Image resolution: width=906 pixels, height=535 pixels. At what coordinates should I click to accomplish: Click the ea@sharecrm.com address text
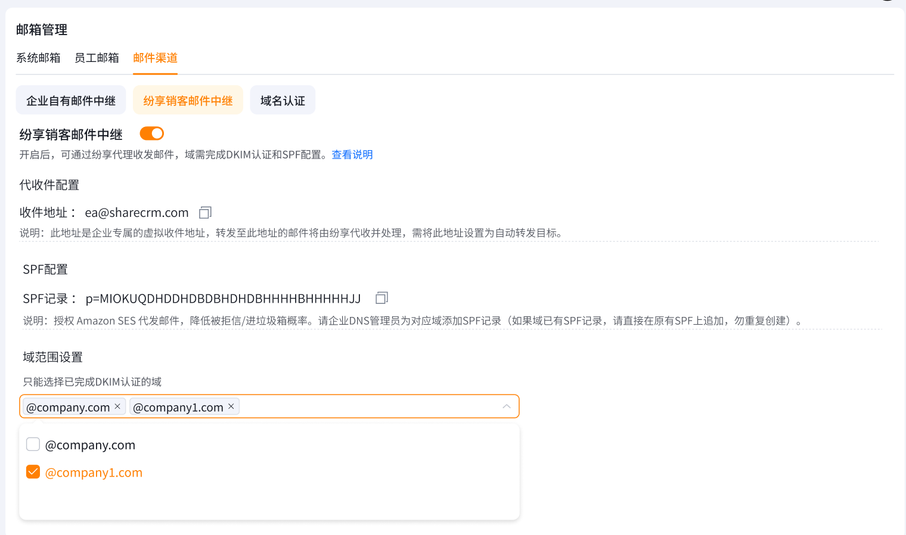(x=136, y=213)
